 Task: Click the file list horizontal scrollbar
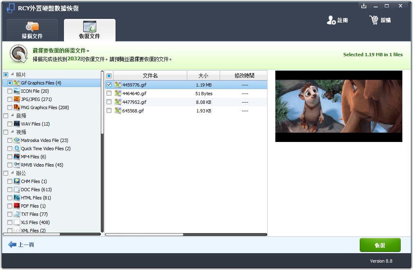pos(144,235)
